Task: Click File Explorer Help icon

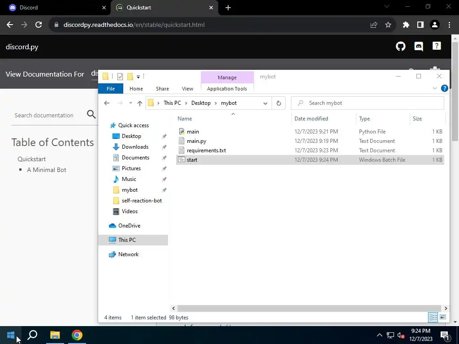Action: (444, 88)
